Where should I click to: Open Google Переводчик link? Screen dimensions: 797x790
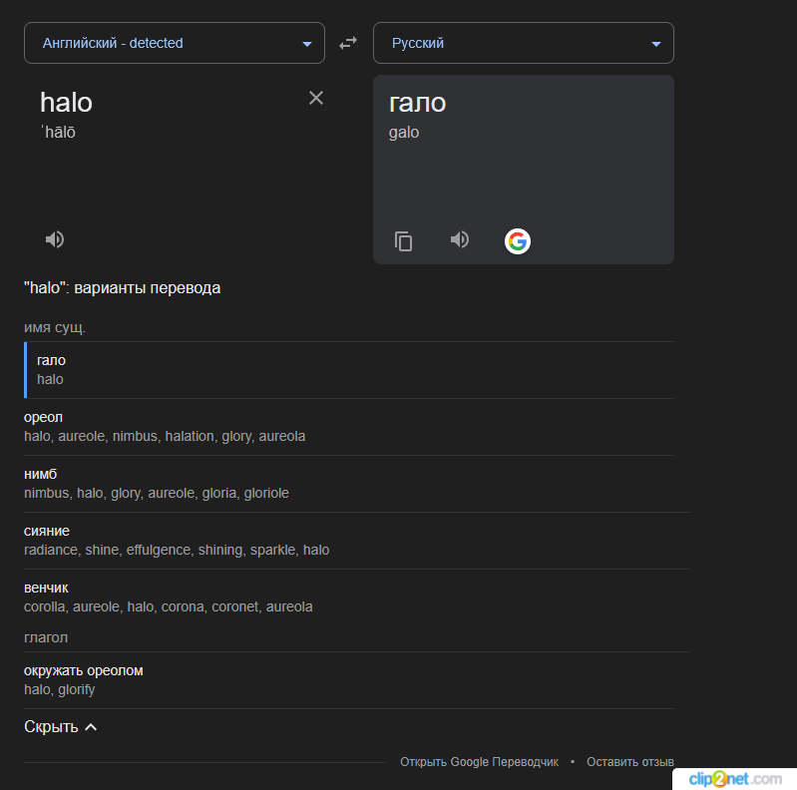480,761
